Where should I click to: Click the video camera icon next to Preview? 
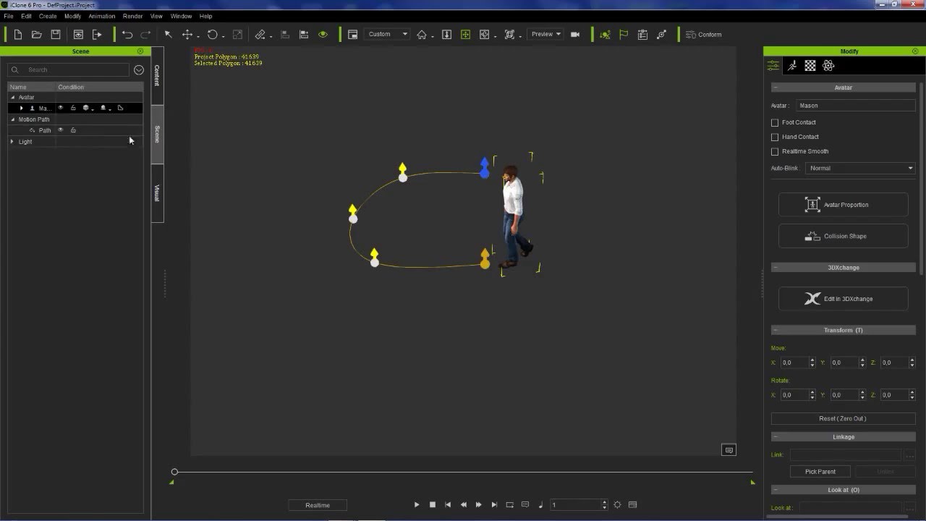[x=575, y=34]
